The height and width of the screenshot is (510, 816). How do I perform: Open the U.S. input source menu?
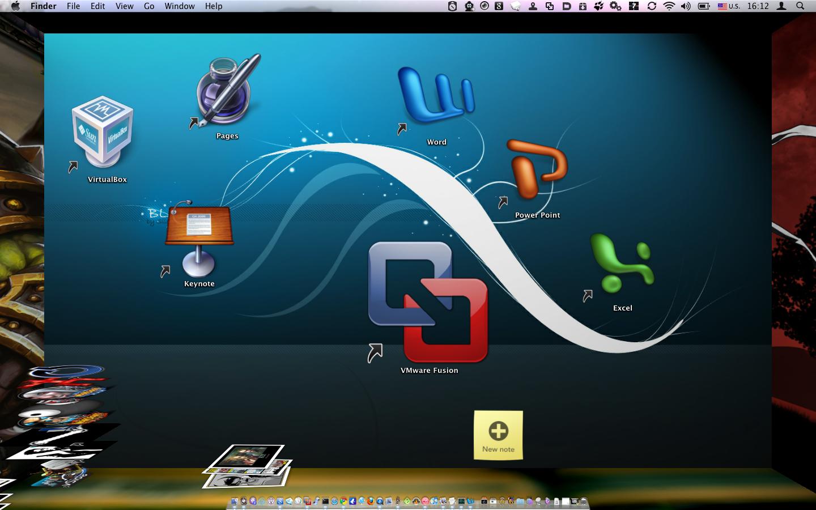(x=729, y=6)
